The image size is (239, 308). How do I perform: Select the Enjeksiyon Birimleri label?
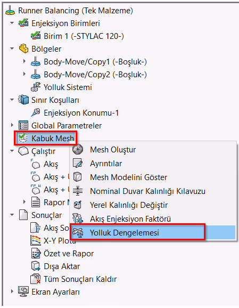click(65, 23)
